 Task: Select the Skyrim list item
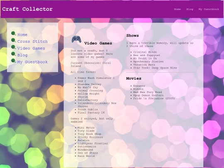pos(83,97)
